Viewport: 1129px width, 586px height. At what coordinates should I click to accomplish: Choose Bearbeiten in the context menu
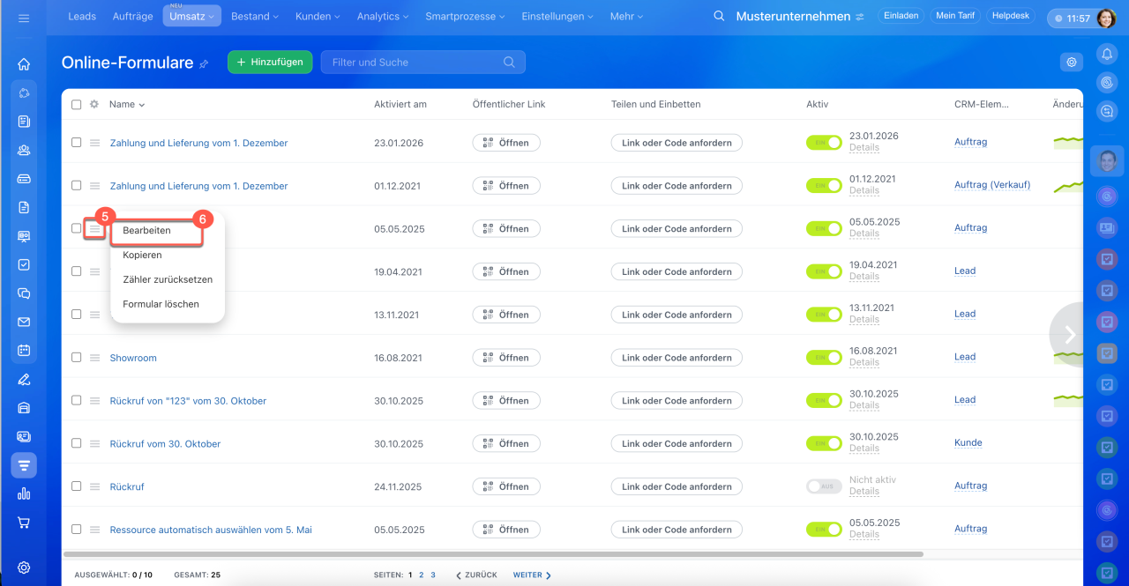[147, 230]
